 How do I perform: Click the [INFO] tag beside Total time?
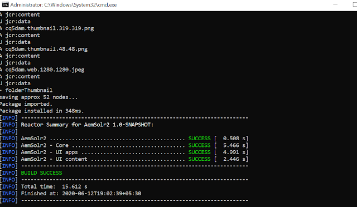click(x=9, y=186)
